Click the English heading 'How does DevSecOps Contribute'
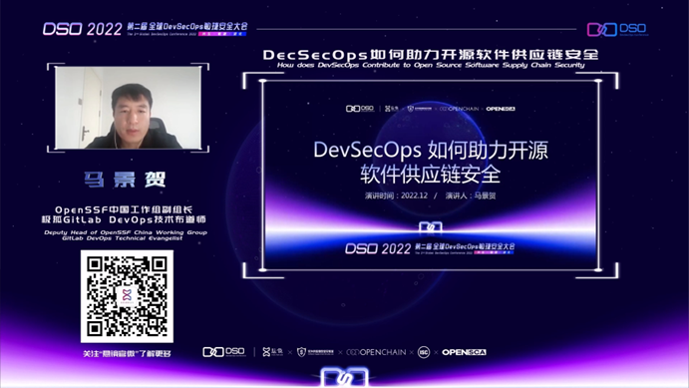689x388 pixels. (431, 65)
